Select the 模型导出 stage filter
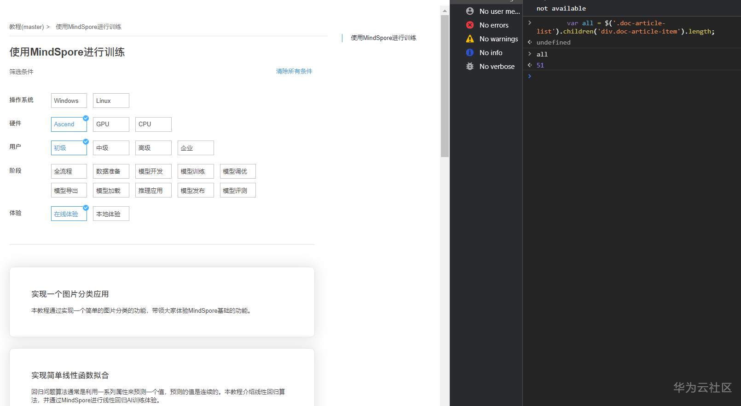The image size is (741, 406). coord(69,190)
